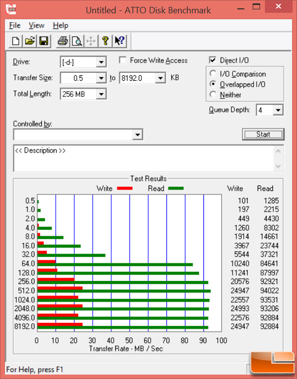Screen dimensions: 297x379
Task: Click the read value 94022
Action: [x=269, y=290]
